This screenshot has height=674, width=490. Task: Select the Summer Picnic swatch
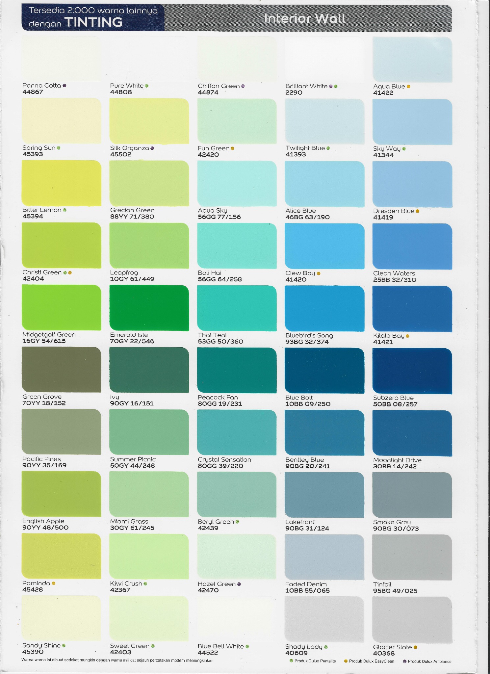point(149,432)
